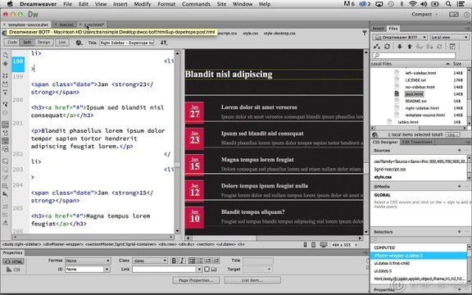Click the Page Properties button
Image resolution: width=472 pixels, height=295 pixels.
pyautogui.click(x=196, y=280)
